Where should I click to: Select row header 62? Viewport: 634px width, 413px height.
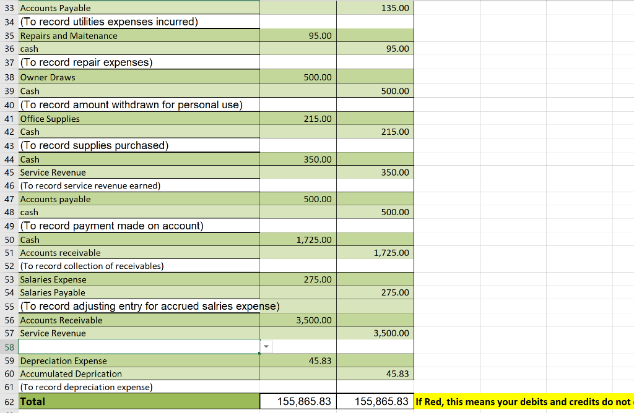click(9, 402)
